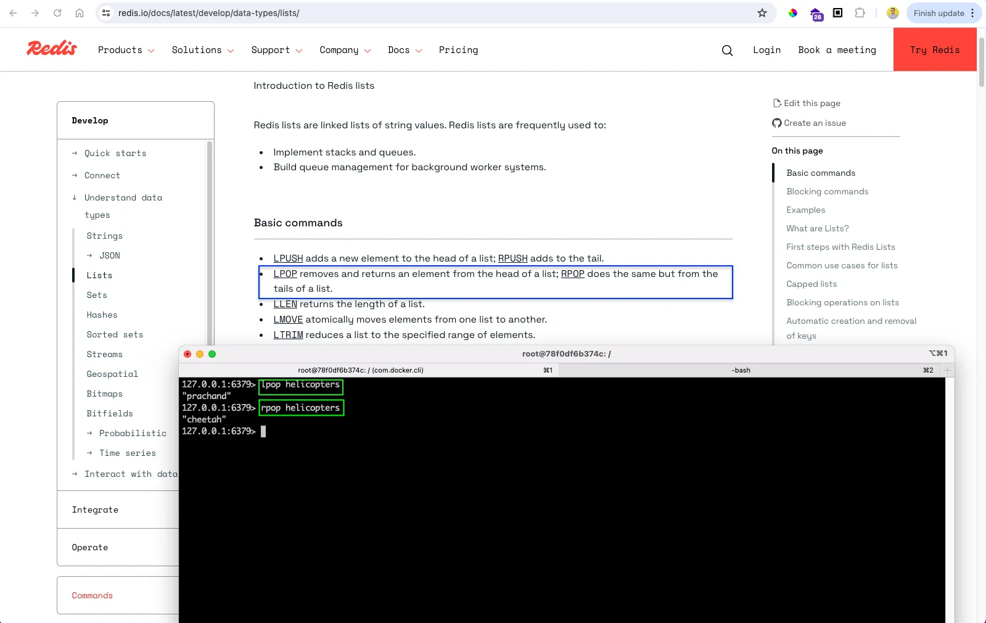The image size is (986, 623).
Task: Open Bitmaps in sidebar
Action: click(x=104, y=394)
